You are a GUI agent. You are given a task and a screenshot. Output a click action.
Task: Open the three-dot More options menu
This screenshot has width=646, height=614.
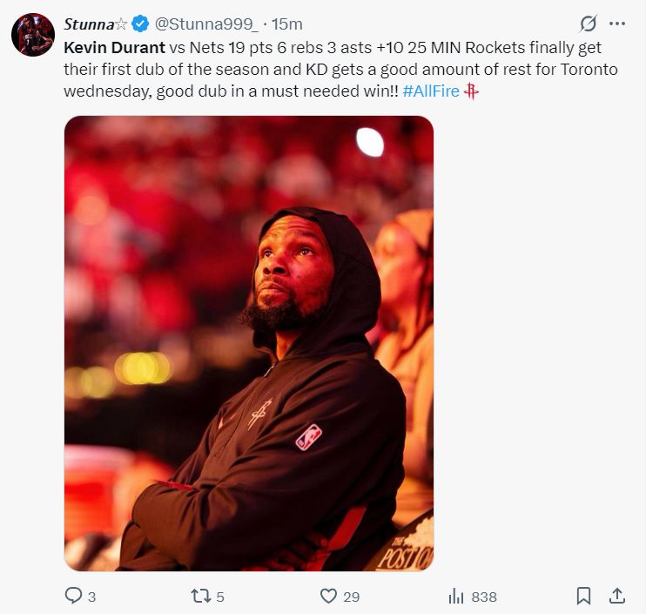(617, 24)
